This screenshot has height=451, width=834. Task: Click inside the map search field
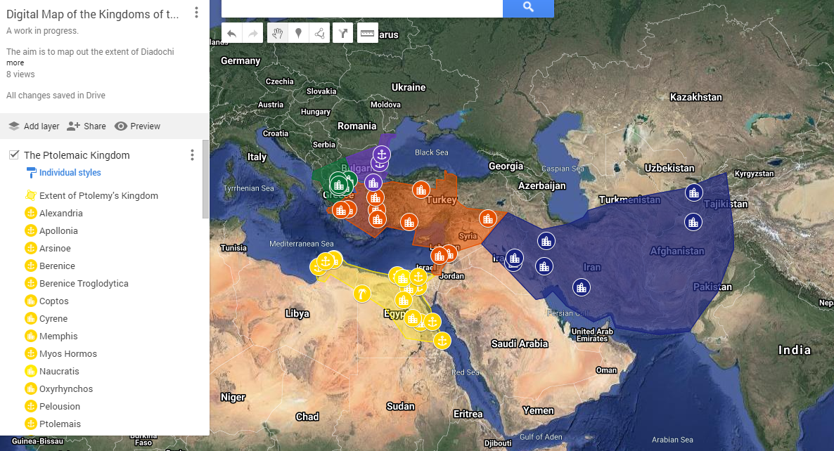tap(362, 8)
